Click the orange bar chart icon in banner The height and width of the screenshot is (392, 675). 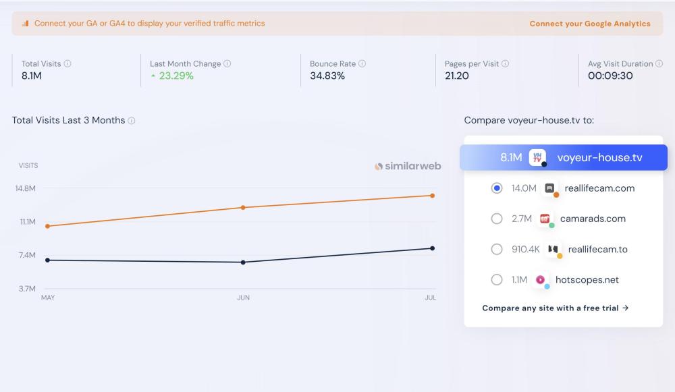tap(26, 24)
